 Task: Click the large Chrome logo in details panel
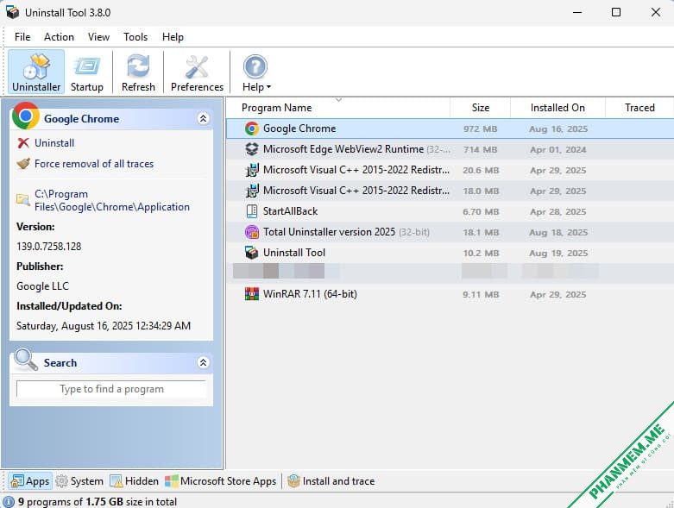tap(26, 116)
